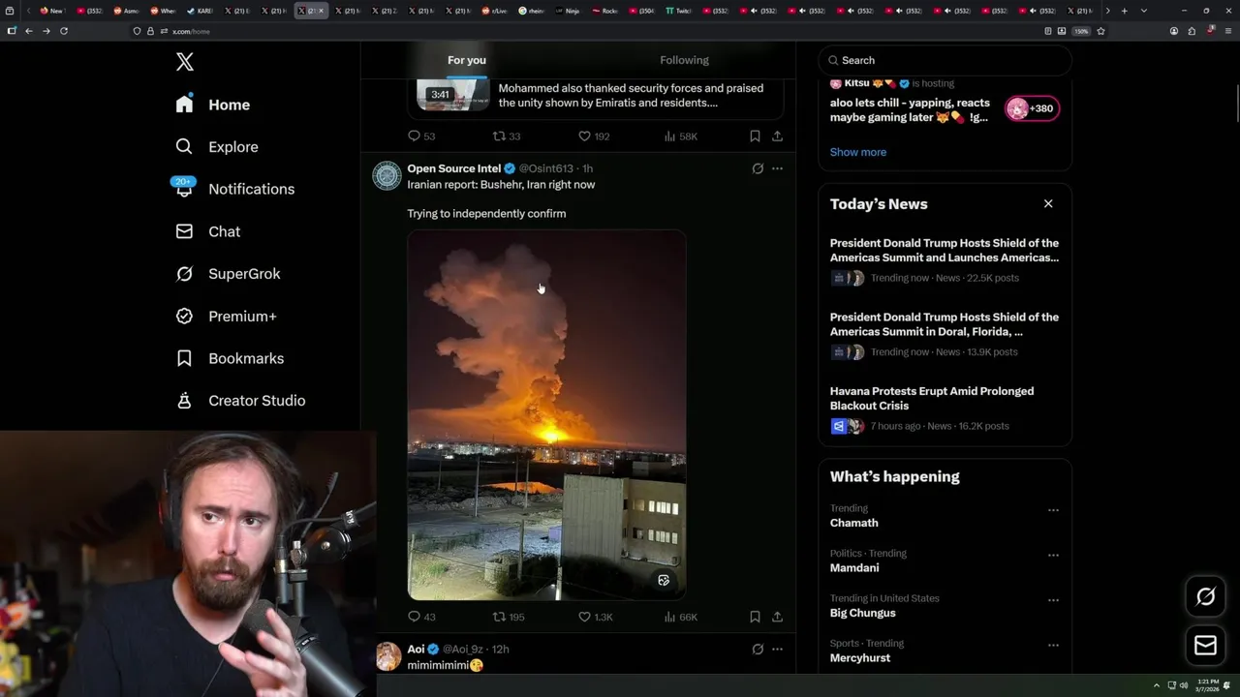Open Notifications with the 20+ badge
1240x697 pixels.
(x=234, y=189)
